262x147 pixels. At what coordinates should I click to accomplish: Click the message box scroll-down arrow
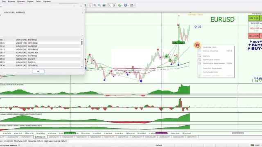point(82,35)
